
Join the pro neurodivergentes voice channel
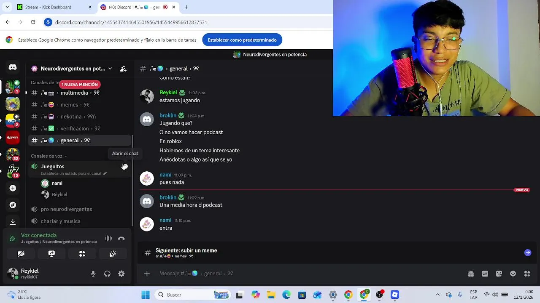[79, 209]
